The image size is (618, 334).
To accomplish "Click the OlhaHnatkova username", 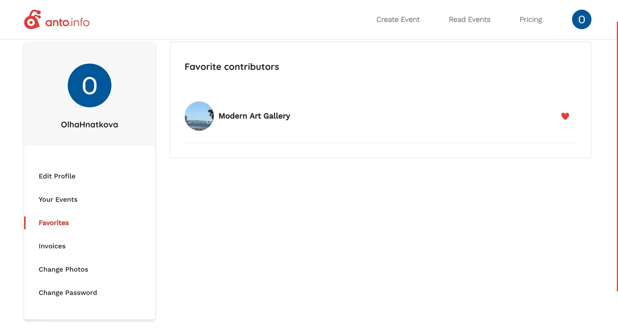I will pyautogui.click(x=89, y=125).
